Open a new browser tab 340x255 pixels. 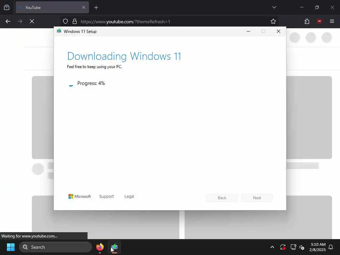tap(96, 8)
